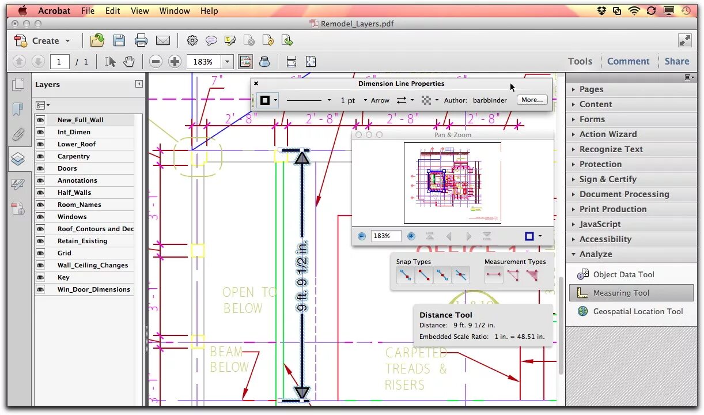704x415 pixels.
Task: Switch to the Comment pane
Action: [628, 62]
